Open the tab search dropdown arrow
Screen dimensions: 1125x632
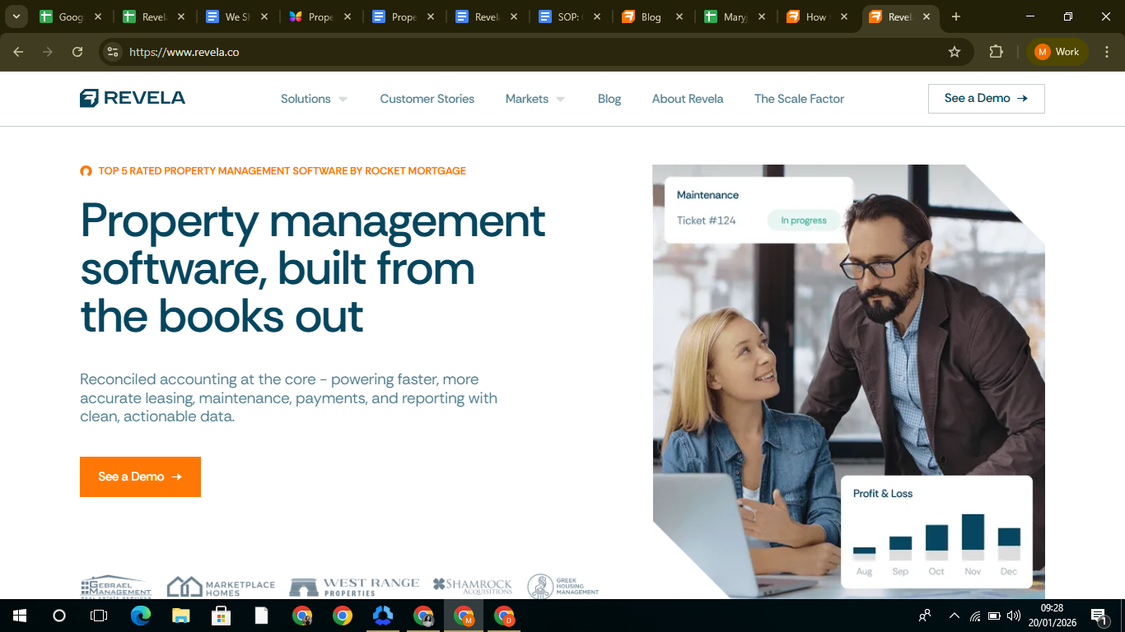16,16
